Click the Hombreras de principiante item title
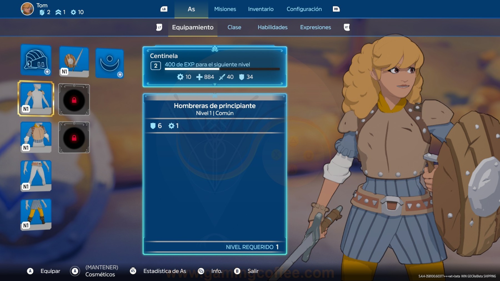The height and width of the screenshot is (281, 500). click(215, 106)
